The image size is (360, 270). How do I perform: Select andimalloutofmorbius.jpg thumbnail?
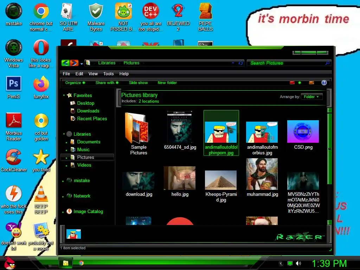tap(262, 138)
